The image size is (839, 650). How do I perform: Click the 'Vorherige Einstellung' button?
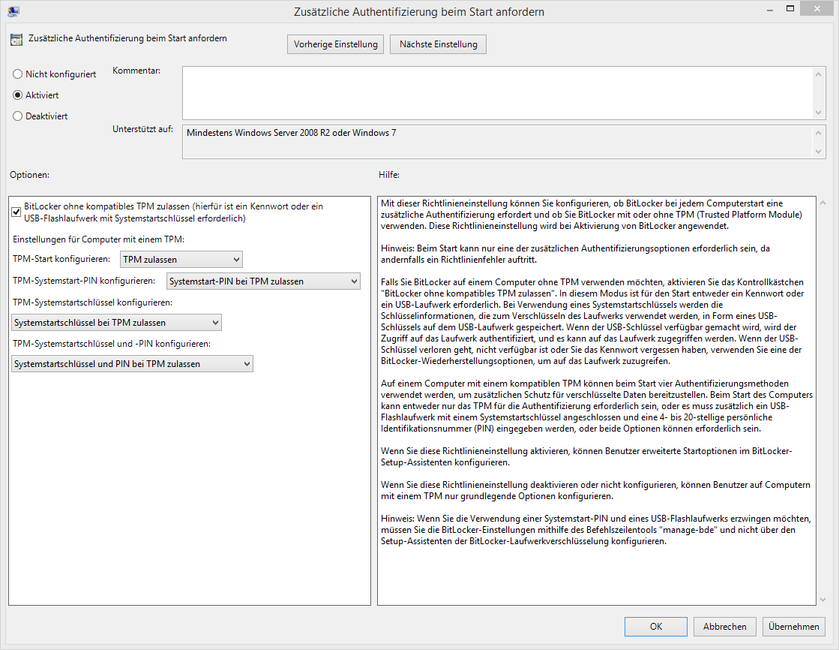coord(335,44)
